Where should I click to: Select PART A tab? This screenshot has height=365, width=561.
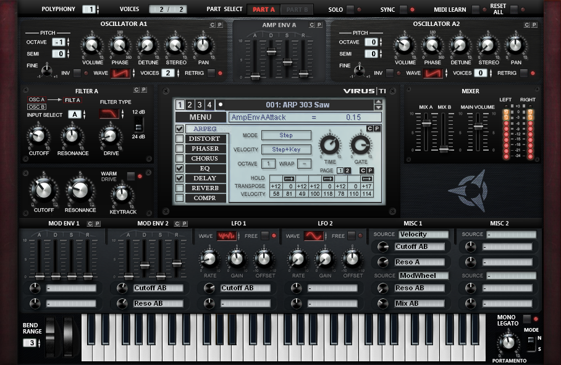click(264, 10)
